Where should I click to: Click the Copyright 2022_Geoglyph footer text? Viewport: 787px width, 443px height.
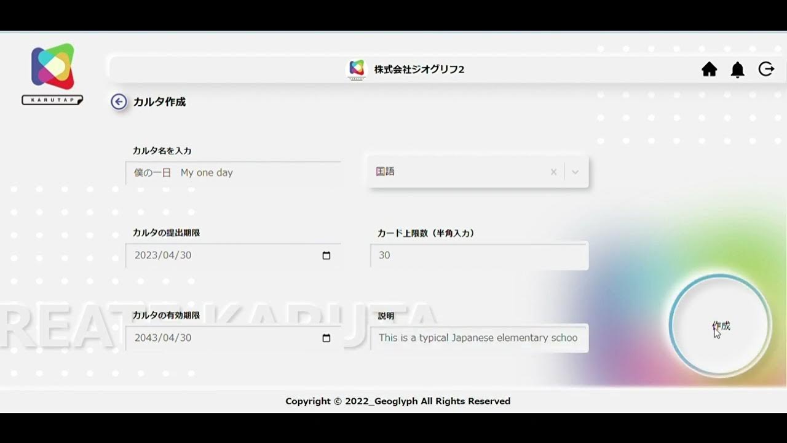click(x=398, y=401)
